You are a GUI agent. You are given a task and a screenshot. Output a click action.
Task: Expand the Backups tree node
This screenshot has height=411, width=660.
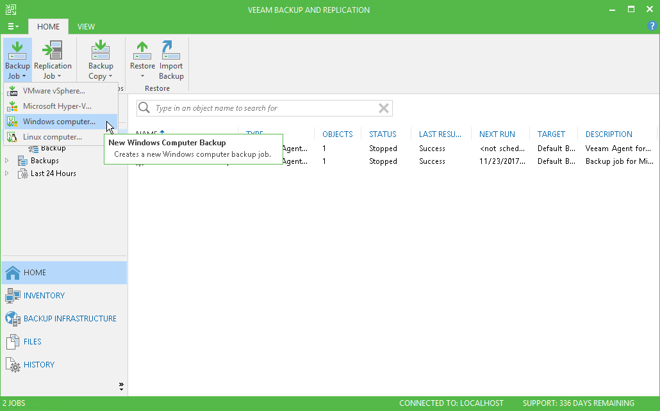pyautogui.click(x=7, y=161)
